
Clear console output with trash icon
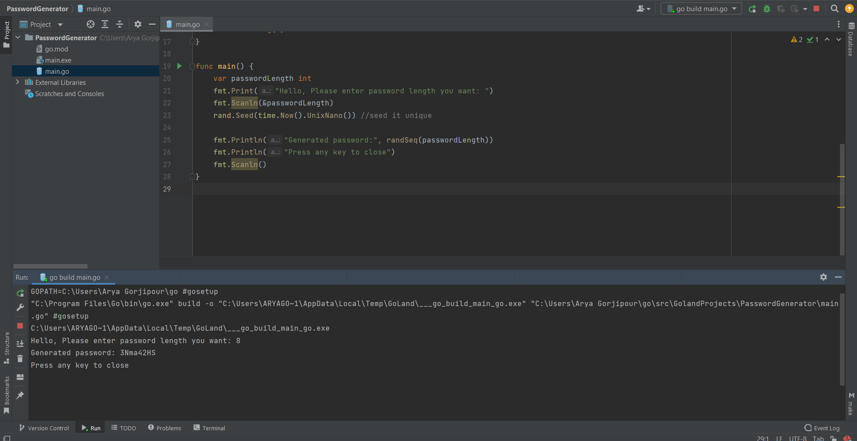(20, 359)
